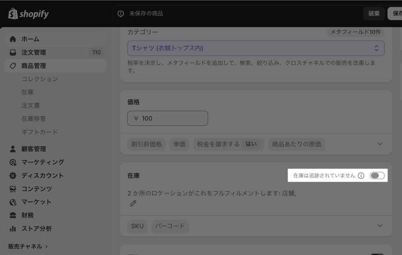Click the content image icon
The height and width of the screenshot is (255, 402).
[x=13, y=189]
